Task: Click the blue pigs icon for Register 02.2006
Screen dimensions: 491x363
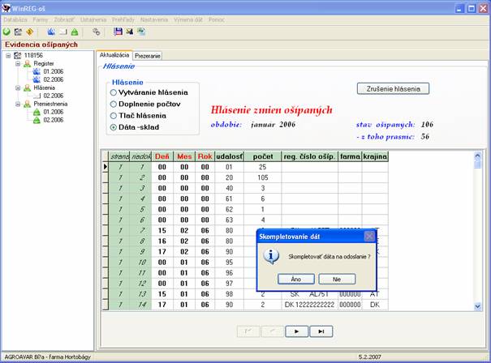Action: [x=37, y=79]
